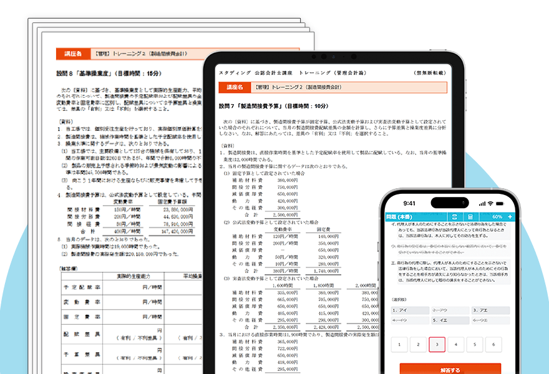Tap the orange 解答する submit button
549x374 pixels.
coord(449,369)
